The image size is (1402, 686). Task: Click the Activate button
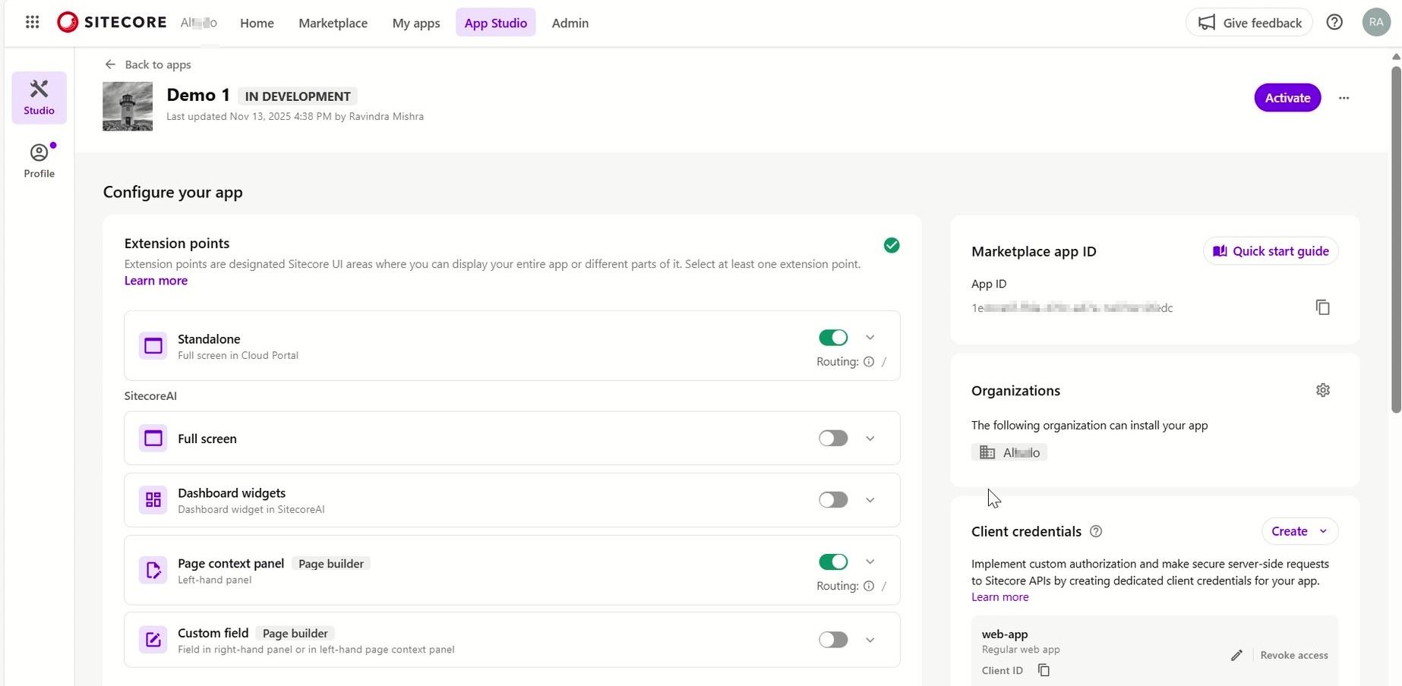(1287, 98)
